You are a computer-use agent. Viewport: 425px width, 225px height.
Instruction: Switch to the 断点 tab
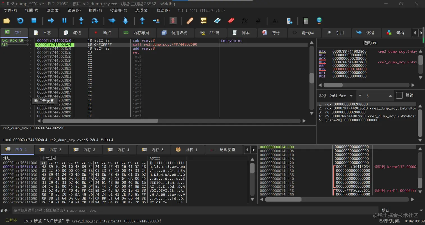[103, 33]
